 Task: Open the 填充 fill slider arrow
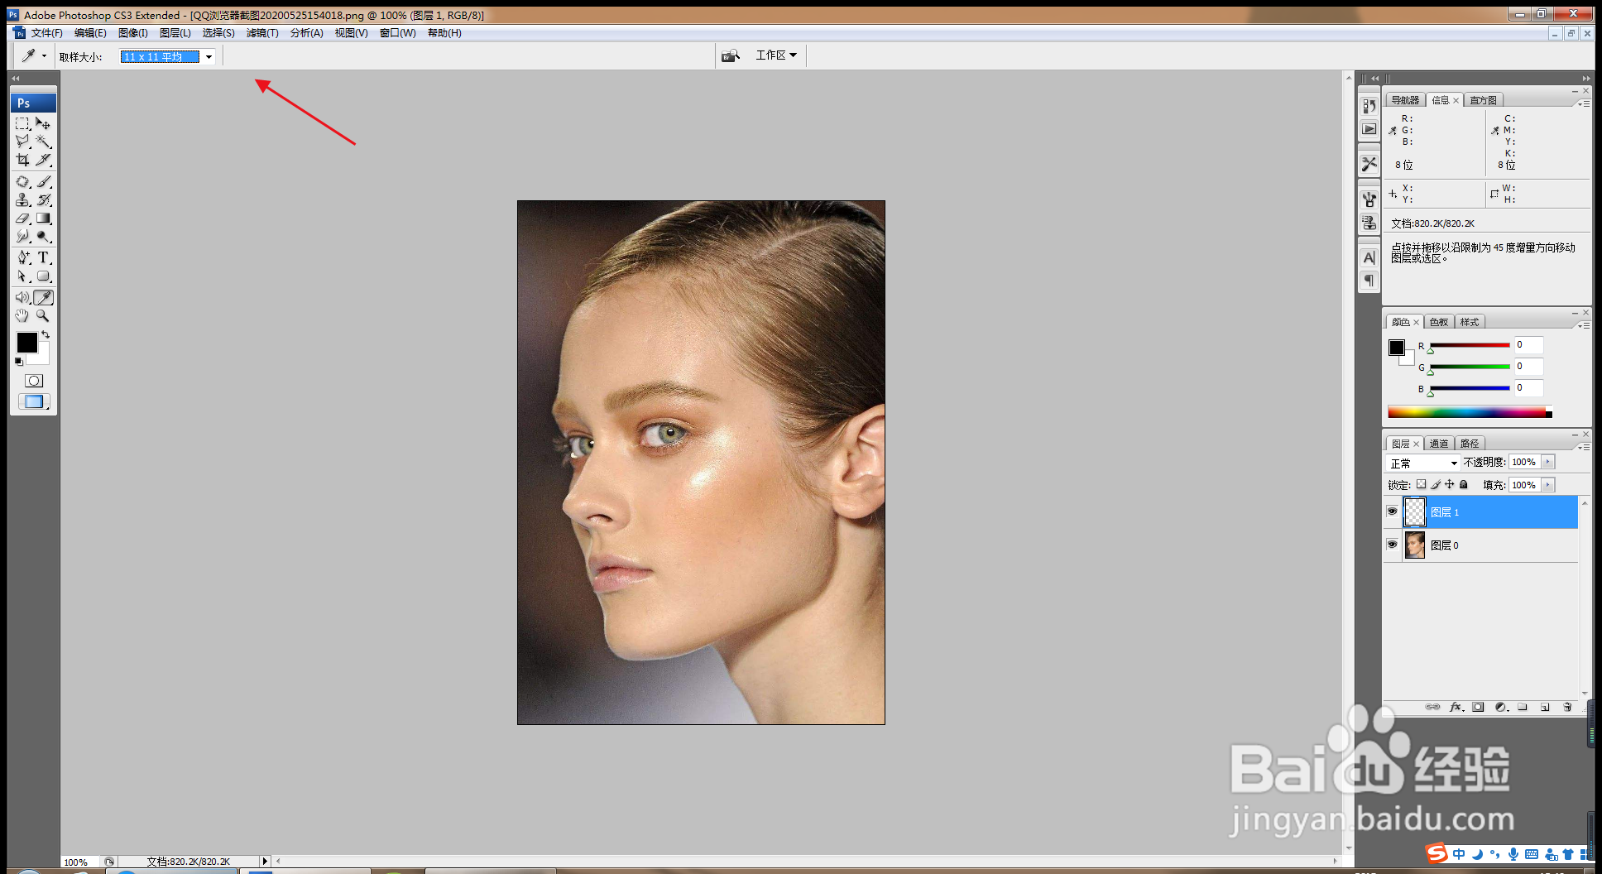click(x=1547, y=485)
